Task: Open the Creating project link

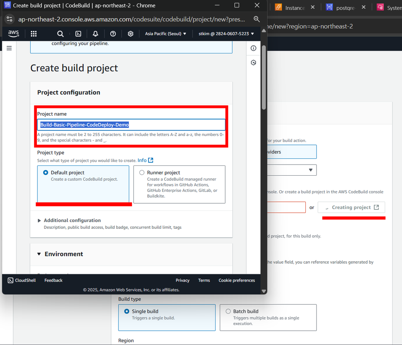Action: point(351,207)
